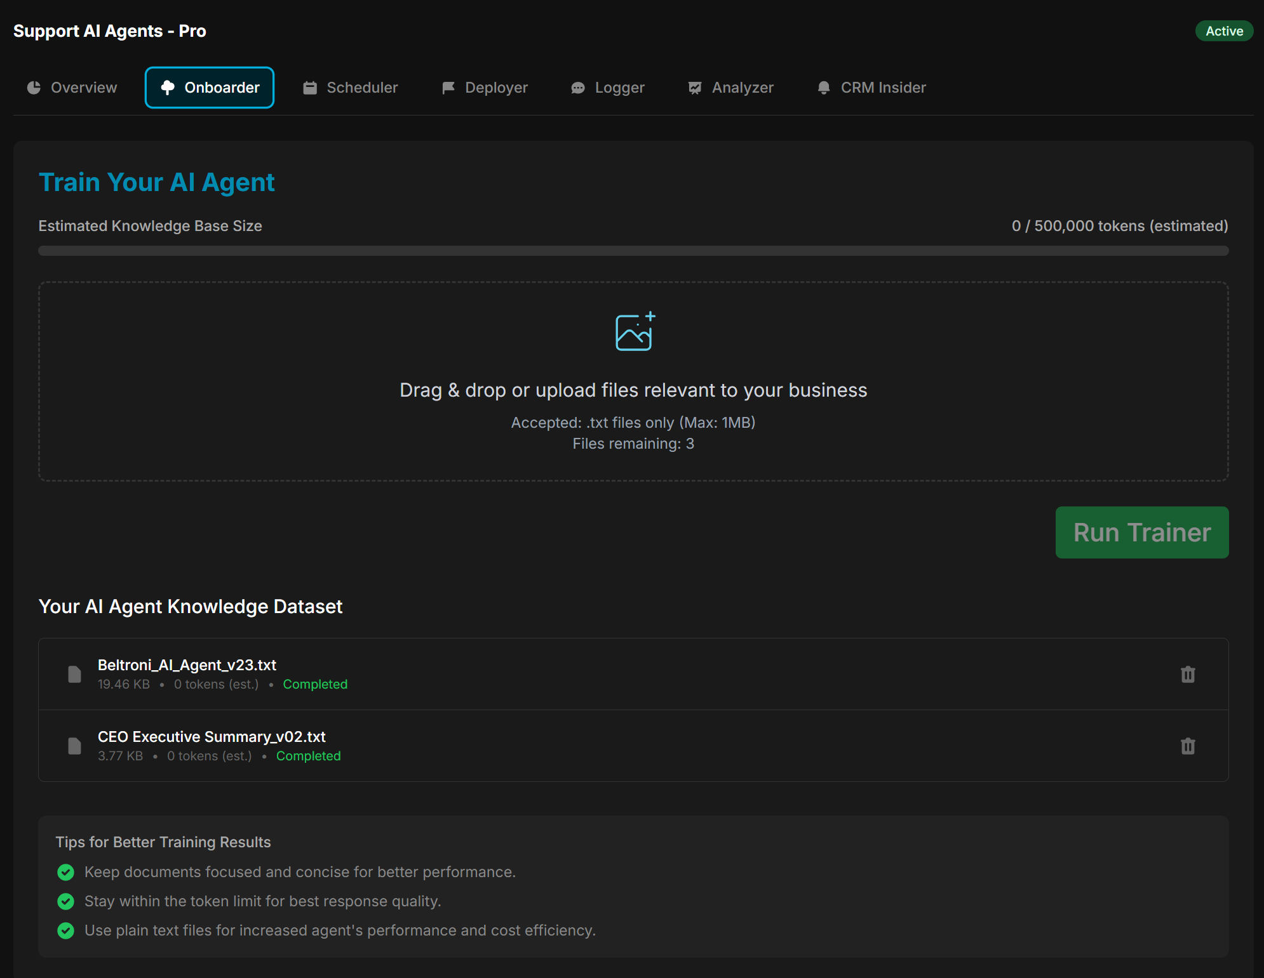Screen dimensions: 1264x978
Task: Click the CEO Executive Summary file document icon
Action: tap(74, 746)
